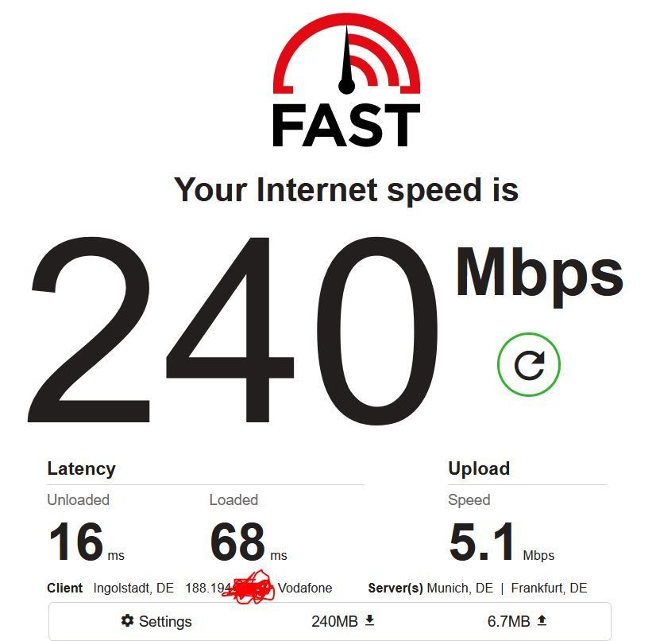
Task: Click the green circular reload test icon
Action: (529, 364)
